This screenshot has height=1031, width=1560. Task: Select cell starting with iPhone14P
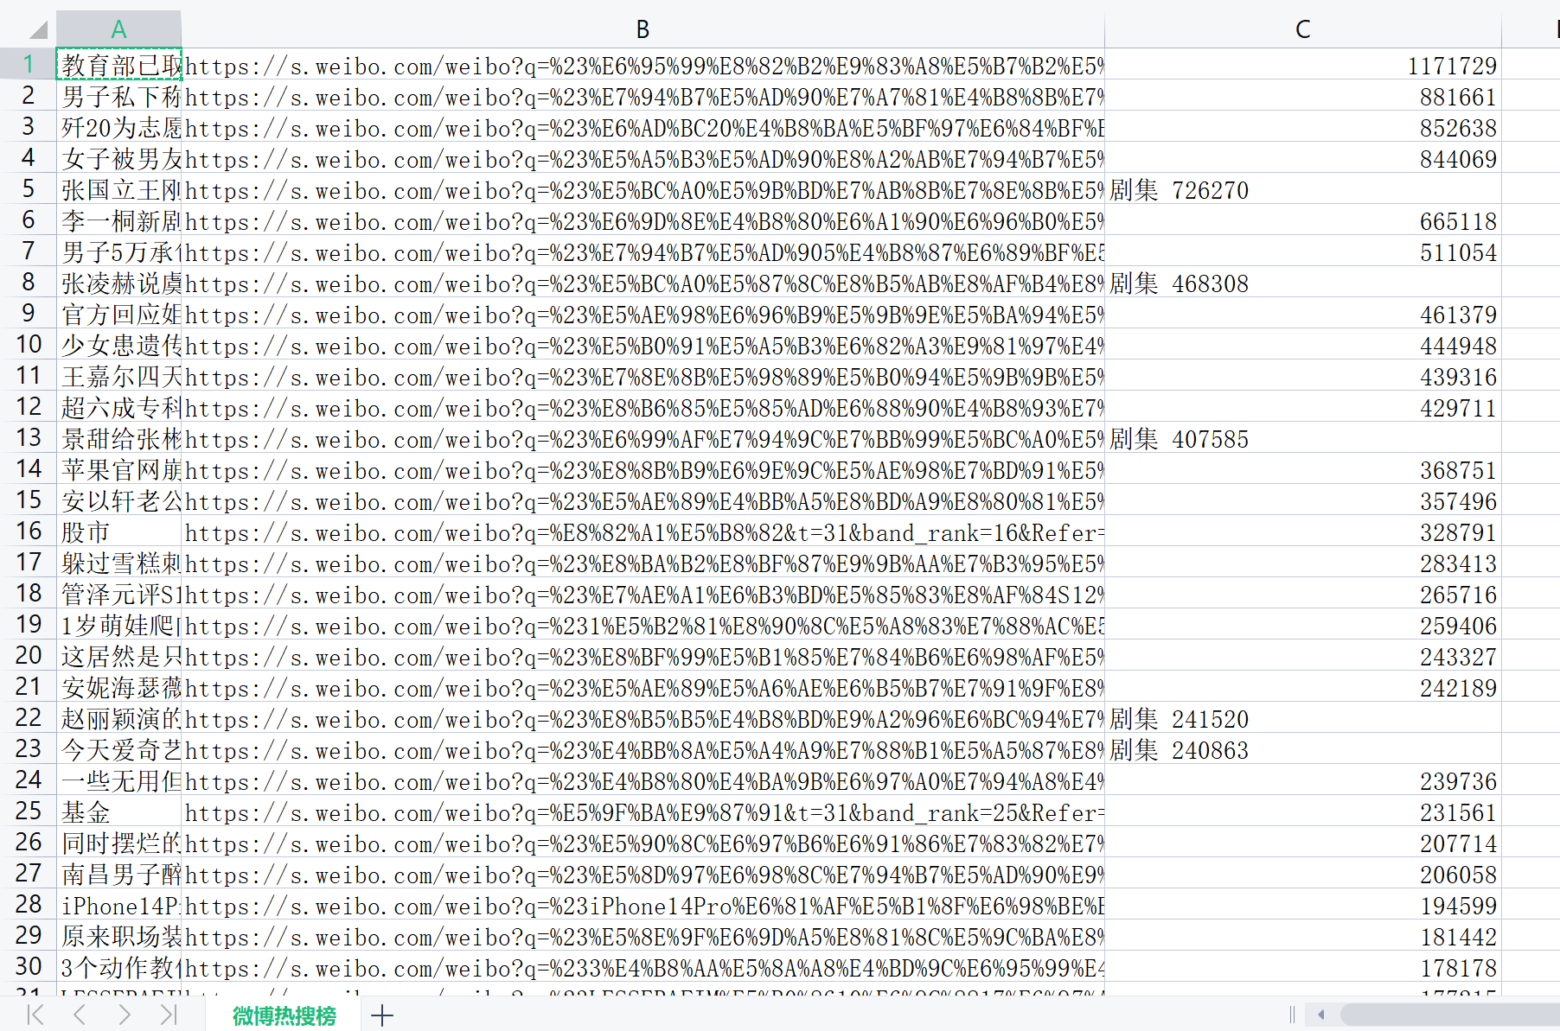(x=119, y=905)
